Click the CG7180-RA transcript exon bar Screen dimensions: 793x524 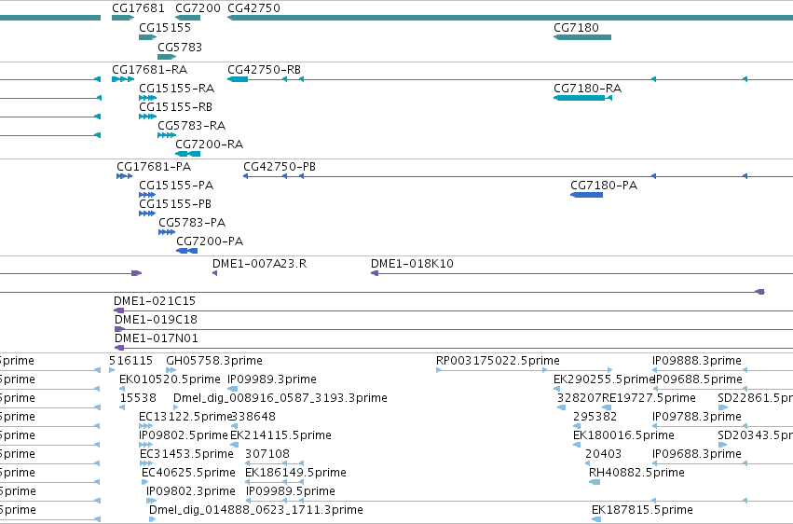[x=581, y=98]
